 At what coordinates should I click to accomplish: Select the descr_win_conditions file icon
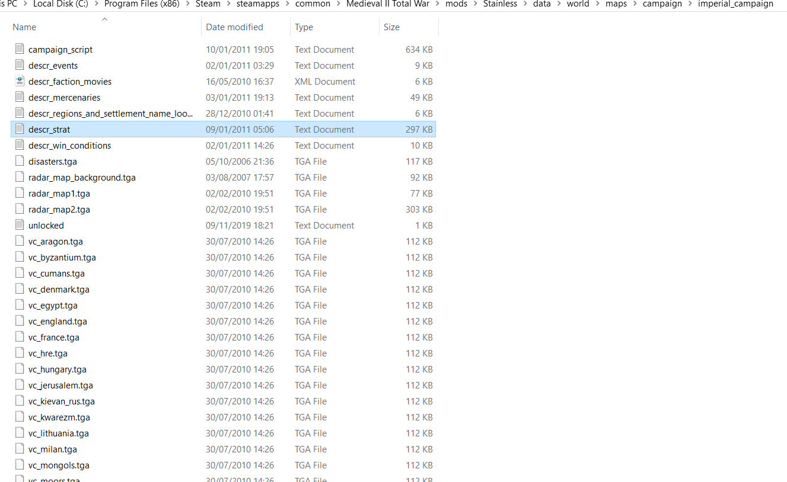tap(20, 145)
